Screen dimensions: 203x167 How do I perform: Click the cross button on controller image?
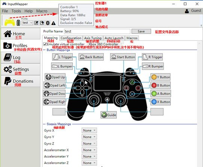pyautogui.click(x=132, y=94)
